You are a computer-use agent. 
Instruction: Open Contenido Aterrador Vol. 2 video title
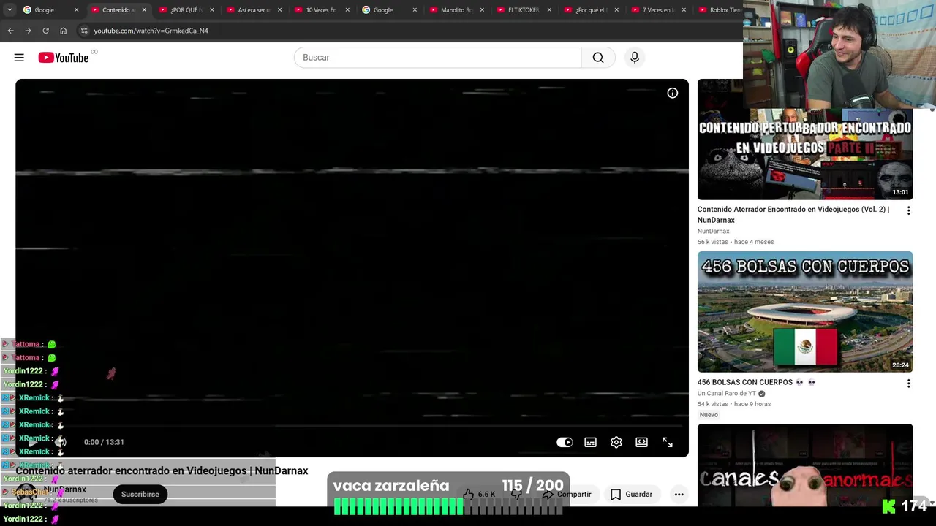pyautogui.click(x=793, y=215)
